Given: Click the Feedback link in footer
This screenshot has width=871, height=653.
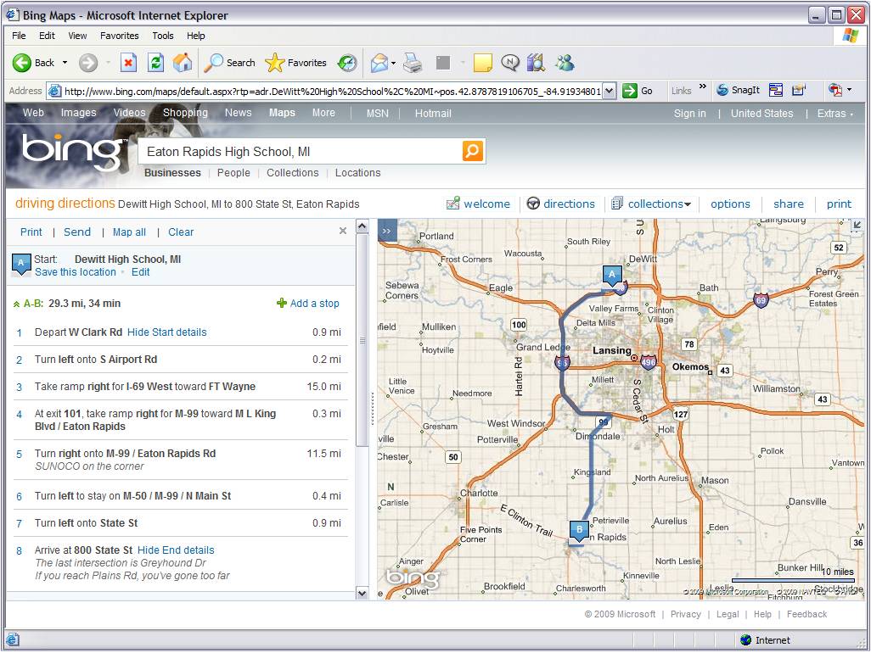Looking at the screenshot, I should point(807,614).
